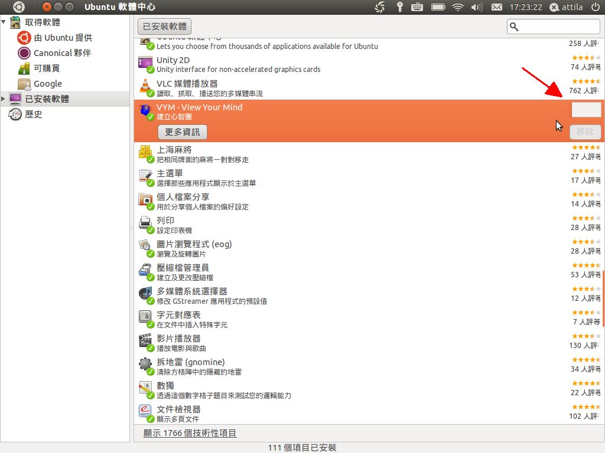Click the 歷史 clock icon
605x453 pixels.
click(x=15, y=114)
